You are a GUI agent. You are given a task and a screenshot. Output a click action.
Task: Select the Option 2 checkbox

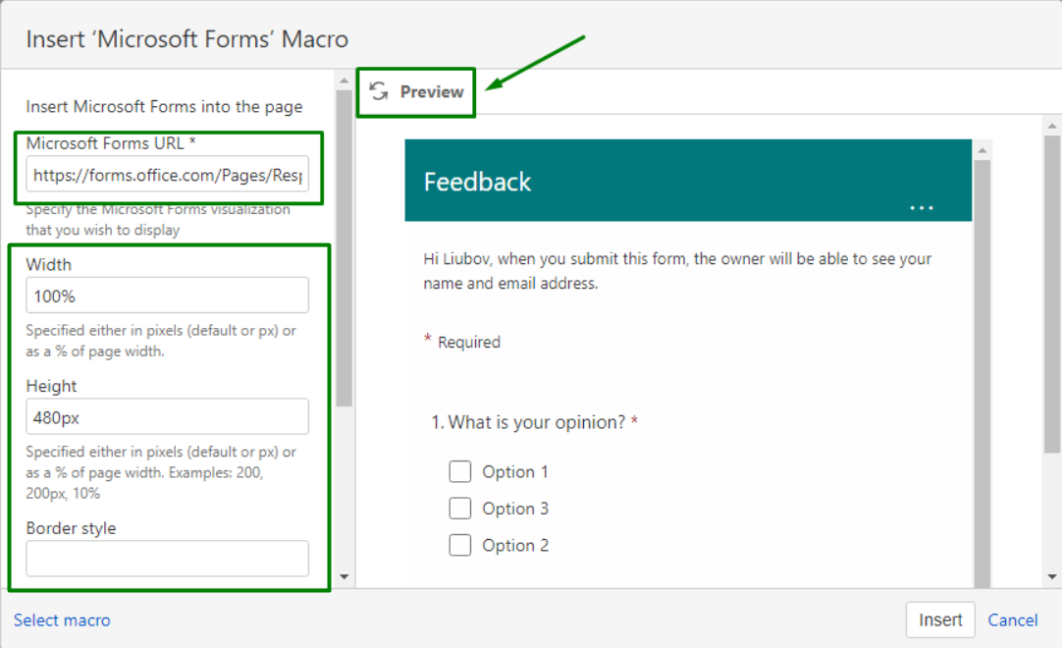(460, 545)
